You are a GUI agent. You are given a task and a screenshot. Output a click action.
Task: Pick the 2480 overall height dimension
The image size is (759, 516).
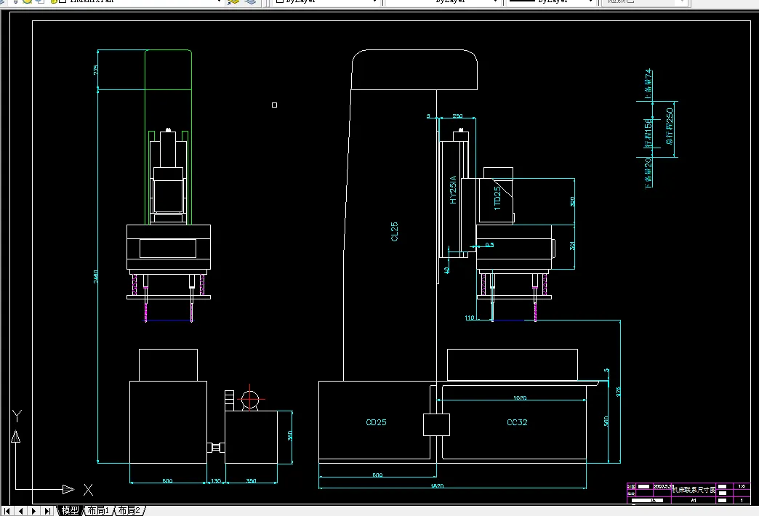tap(96, 276)
